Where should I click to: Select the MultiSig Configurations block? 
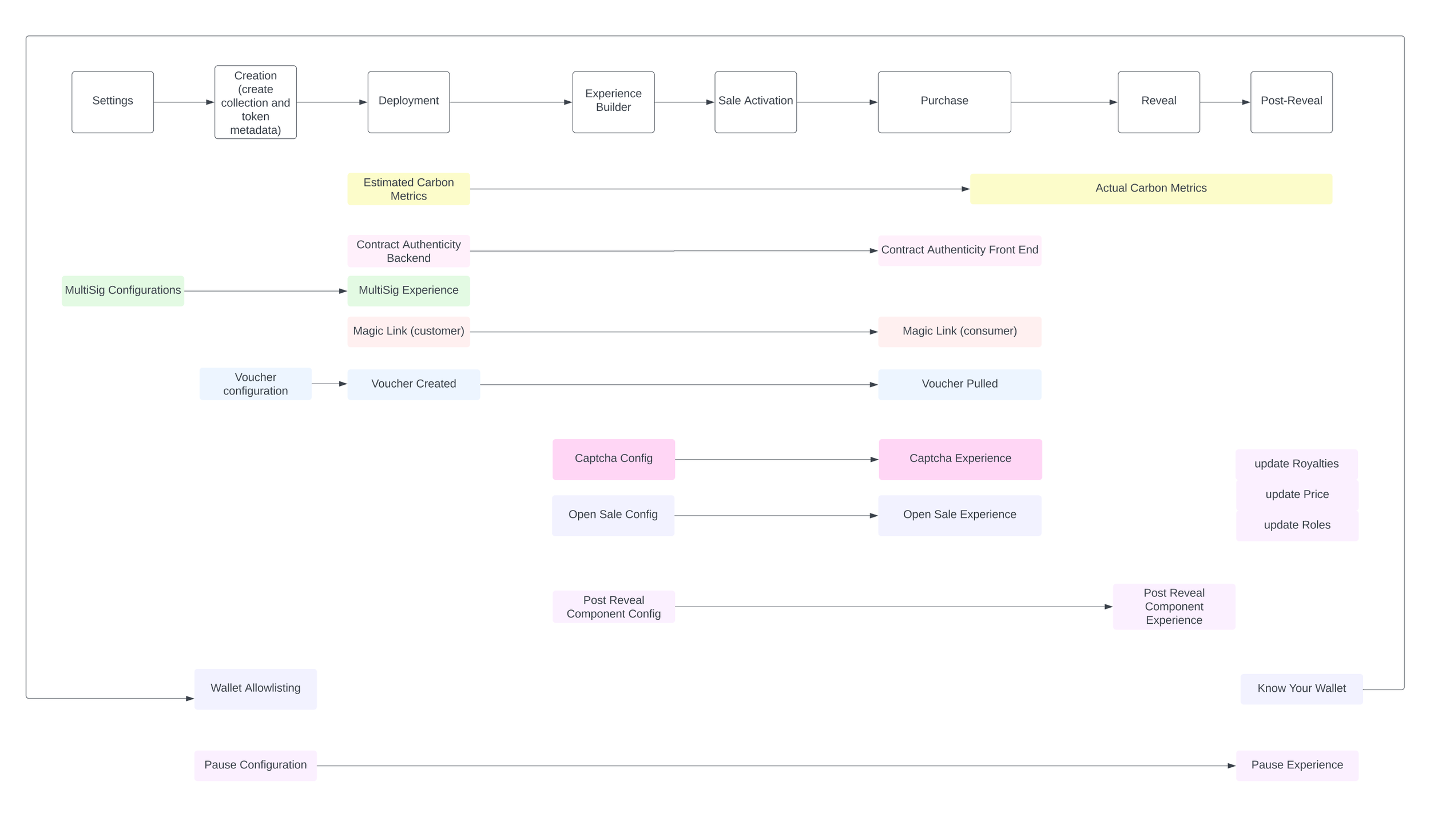point(122,290)
